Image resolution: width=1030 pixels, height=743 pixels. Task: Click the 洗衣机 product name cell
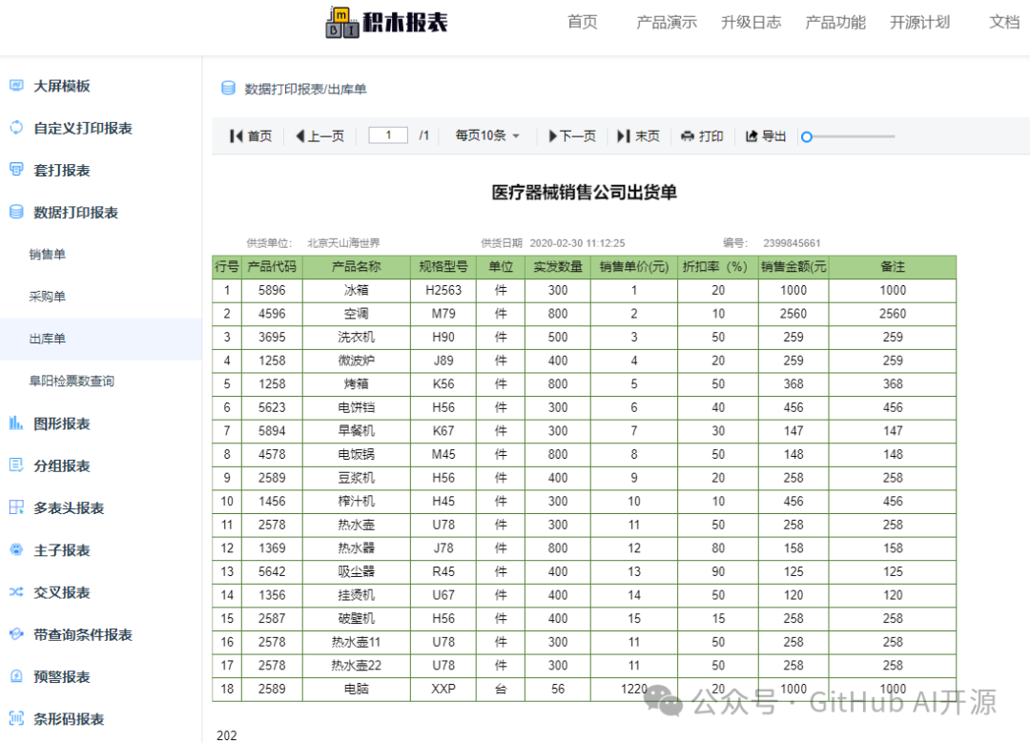tap(356, 337)
